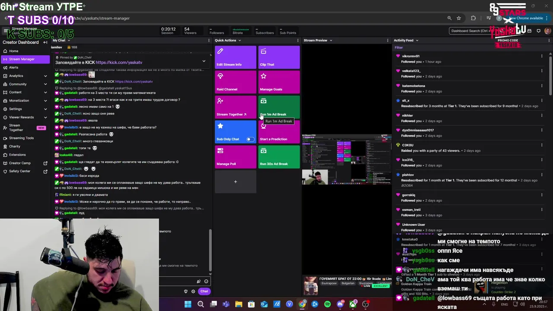The width and height of the screenshot is (553, 311).
Task: Add a new quick action with plus tile
Action: pyautogui.click(x=235, y=182)
